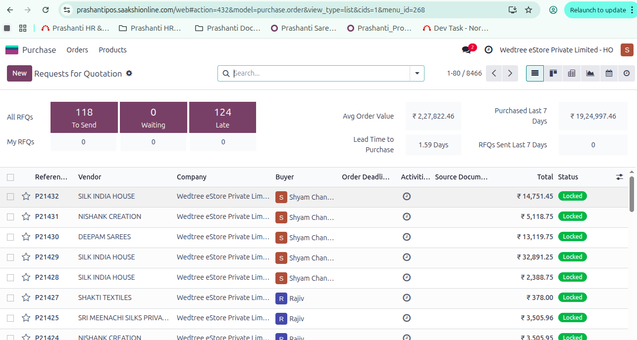
Task: Switch to Pivot table view
Action: (572, 73)
